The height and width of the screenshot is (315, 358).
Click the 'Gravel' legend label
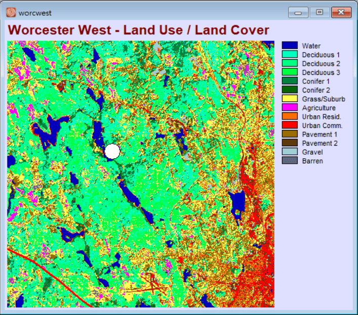pos(312,152)
